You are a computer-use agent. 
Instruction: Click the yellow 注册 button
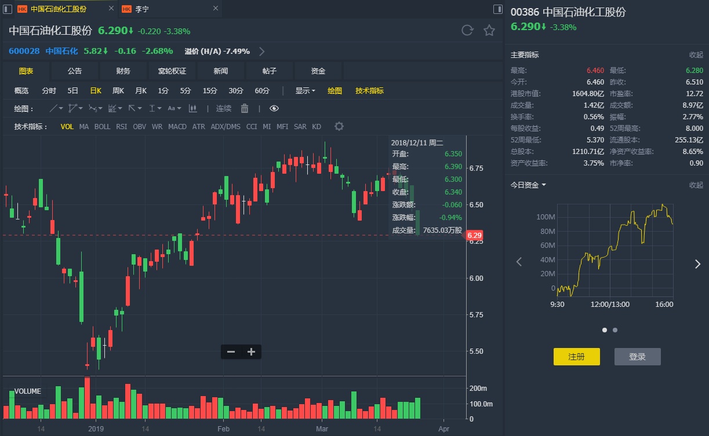[x=576, y=357]
